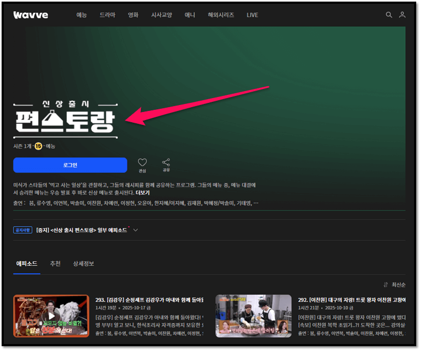
Task: Click episode 293 date 2025-10-17
Action: click(137, 308)
